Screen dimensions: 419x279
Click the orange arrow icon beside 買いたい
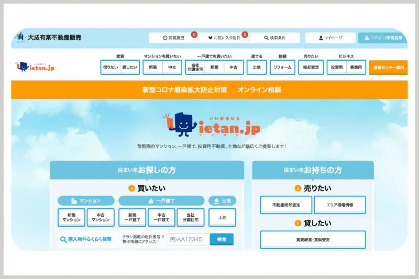click(131, 188)
